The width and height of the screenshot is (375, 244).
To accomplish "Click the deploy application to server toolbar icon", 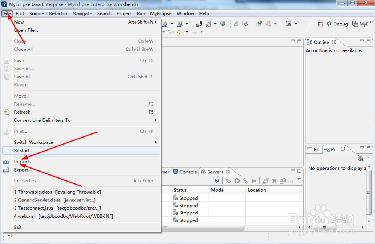I will pos(199,24).
